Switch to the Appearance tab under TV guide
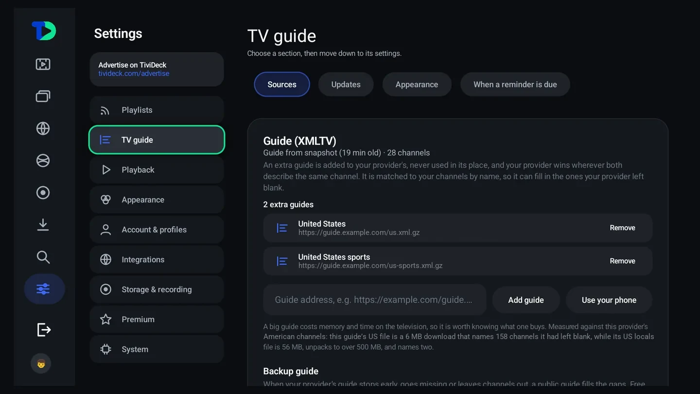 417,85
